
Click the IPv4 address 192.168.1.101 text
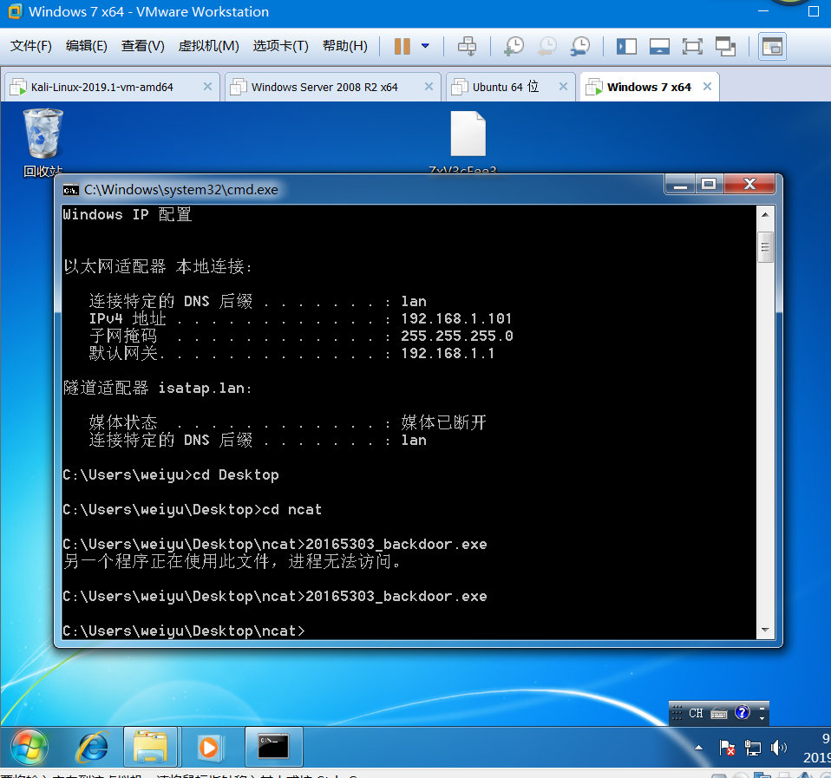coord(456,318)
